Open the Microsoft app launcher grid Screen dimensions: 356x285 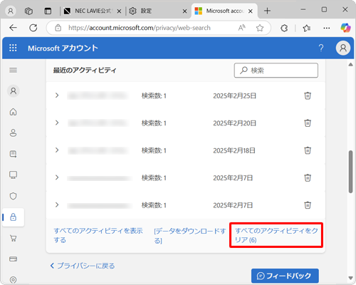(x=13, y=48)
